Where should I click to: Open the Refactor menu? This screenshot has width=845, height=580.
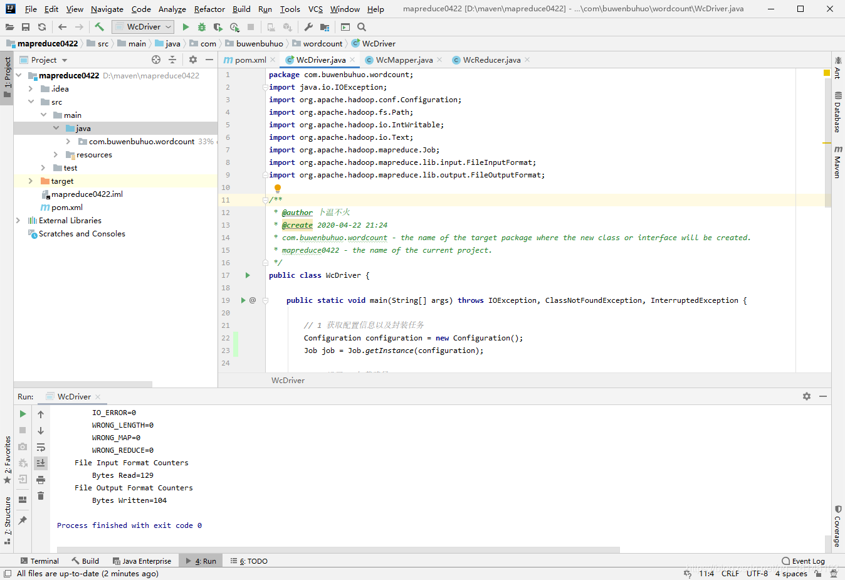click(x=209, y=9)
